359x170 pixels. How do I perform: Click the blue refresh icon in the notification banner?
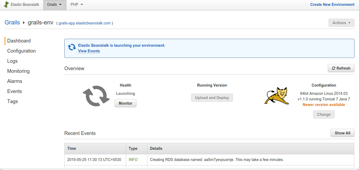pos(72,47)
